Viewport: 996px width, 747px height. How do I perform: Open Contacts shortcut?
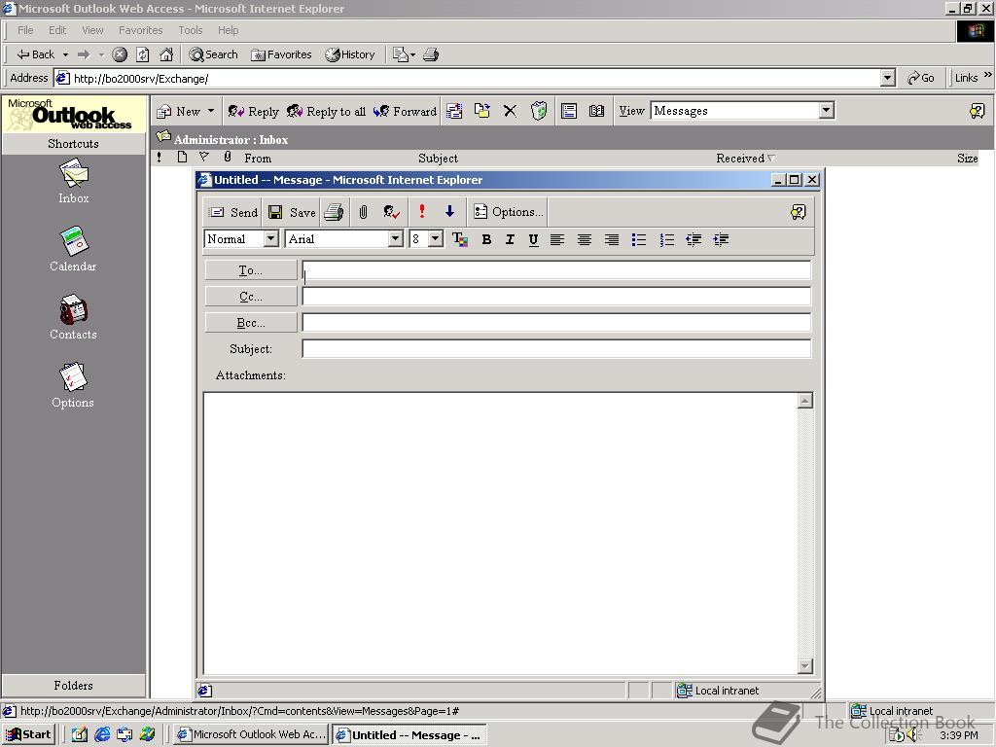[x=74, y=317]
